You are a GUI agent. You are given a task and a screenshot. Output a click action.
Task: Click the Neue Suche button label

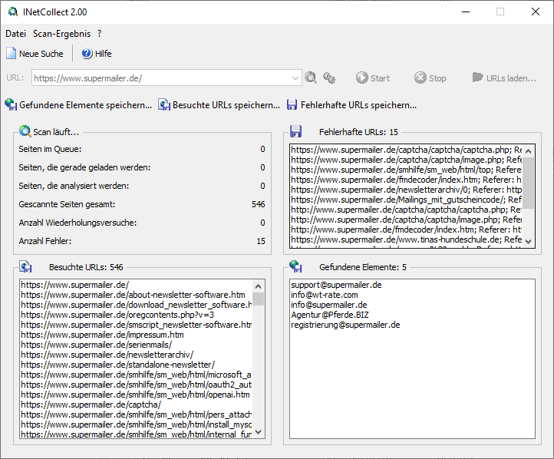pos(41,54)
